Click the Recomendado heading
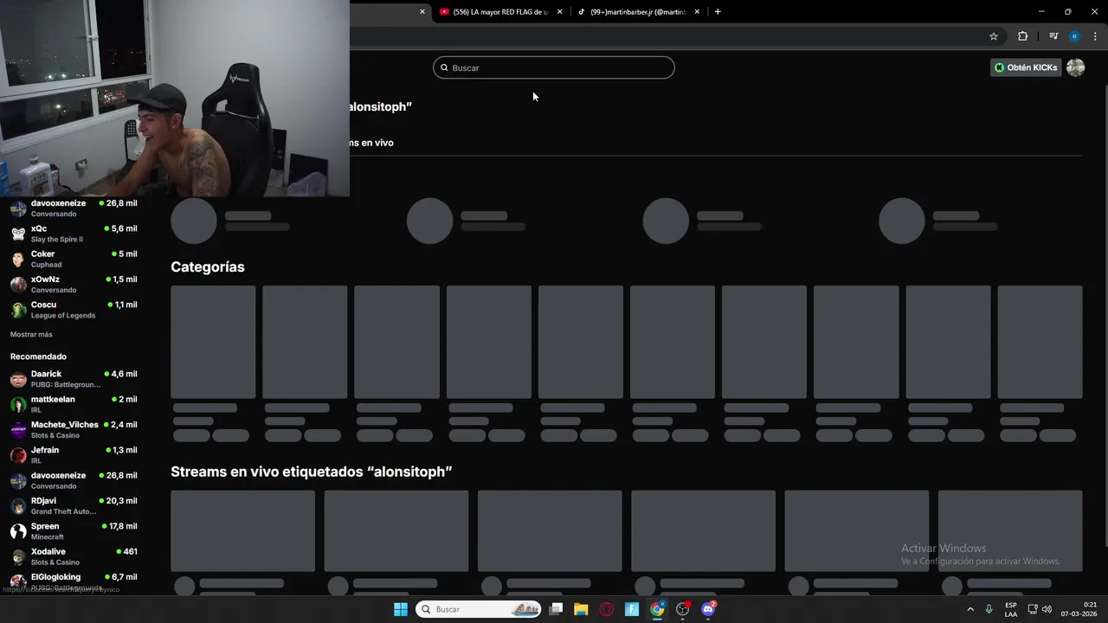 point(38,356)
